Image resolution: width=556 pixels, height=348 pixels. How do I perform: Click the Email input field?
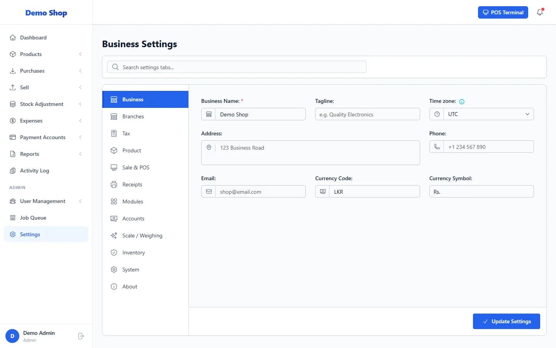pos(260,191)
